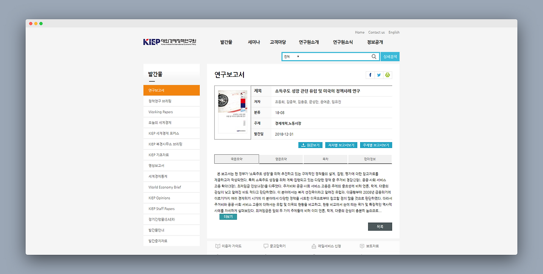Select the 국문요약 tab
The image size is (543, 274).
[x=236, y=159]
